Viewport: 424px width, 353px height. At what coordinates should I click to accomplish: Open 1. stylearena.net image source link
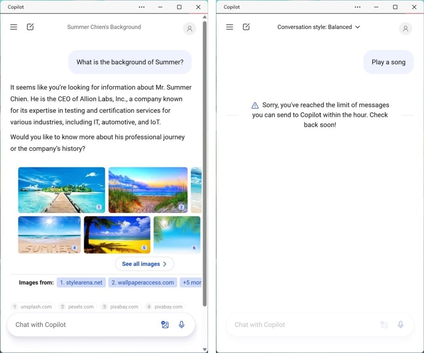(81, 283)
